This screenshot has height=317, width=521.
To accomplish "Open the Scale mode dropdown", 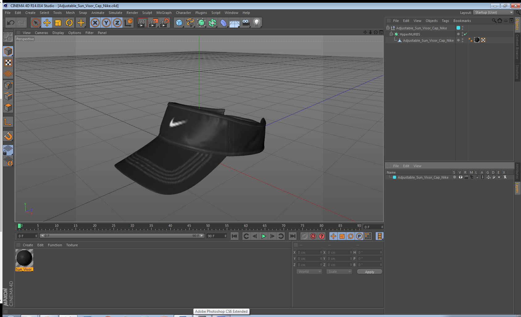I will (339, 272).
